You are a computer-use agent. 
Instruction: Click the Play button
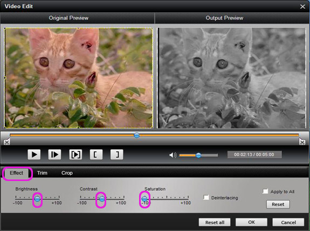(34, 154)
